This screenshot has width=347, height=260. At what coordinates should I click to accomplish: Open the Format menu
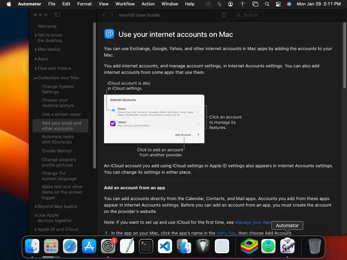[x=84, y=4]
